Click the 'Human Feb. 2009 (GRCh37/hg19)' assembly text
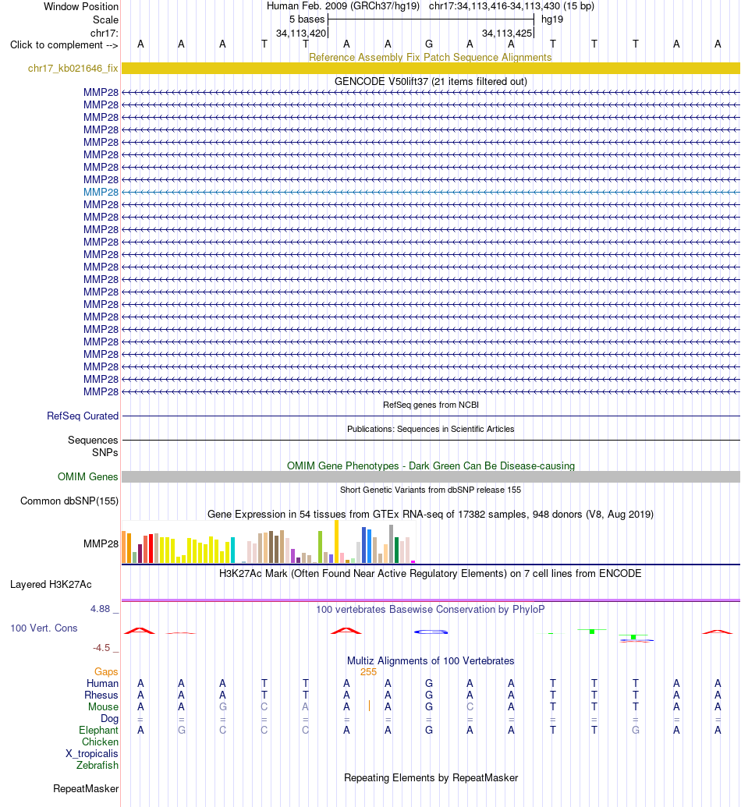Viewport: 741px width, 807px height. 343,6
